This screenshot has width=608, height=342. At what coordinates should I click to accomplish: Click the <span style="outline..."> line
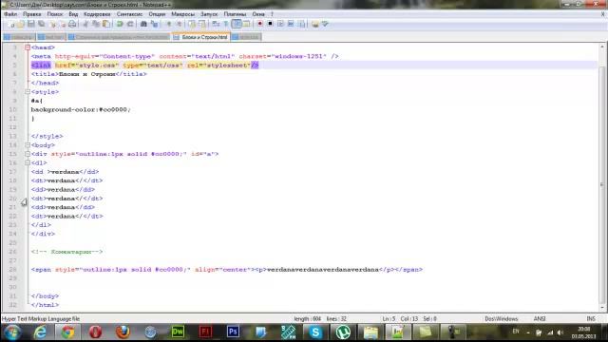coord(227,270)
